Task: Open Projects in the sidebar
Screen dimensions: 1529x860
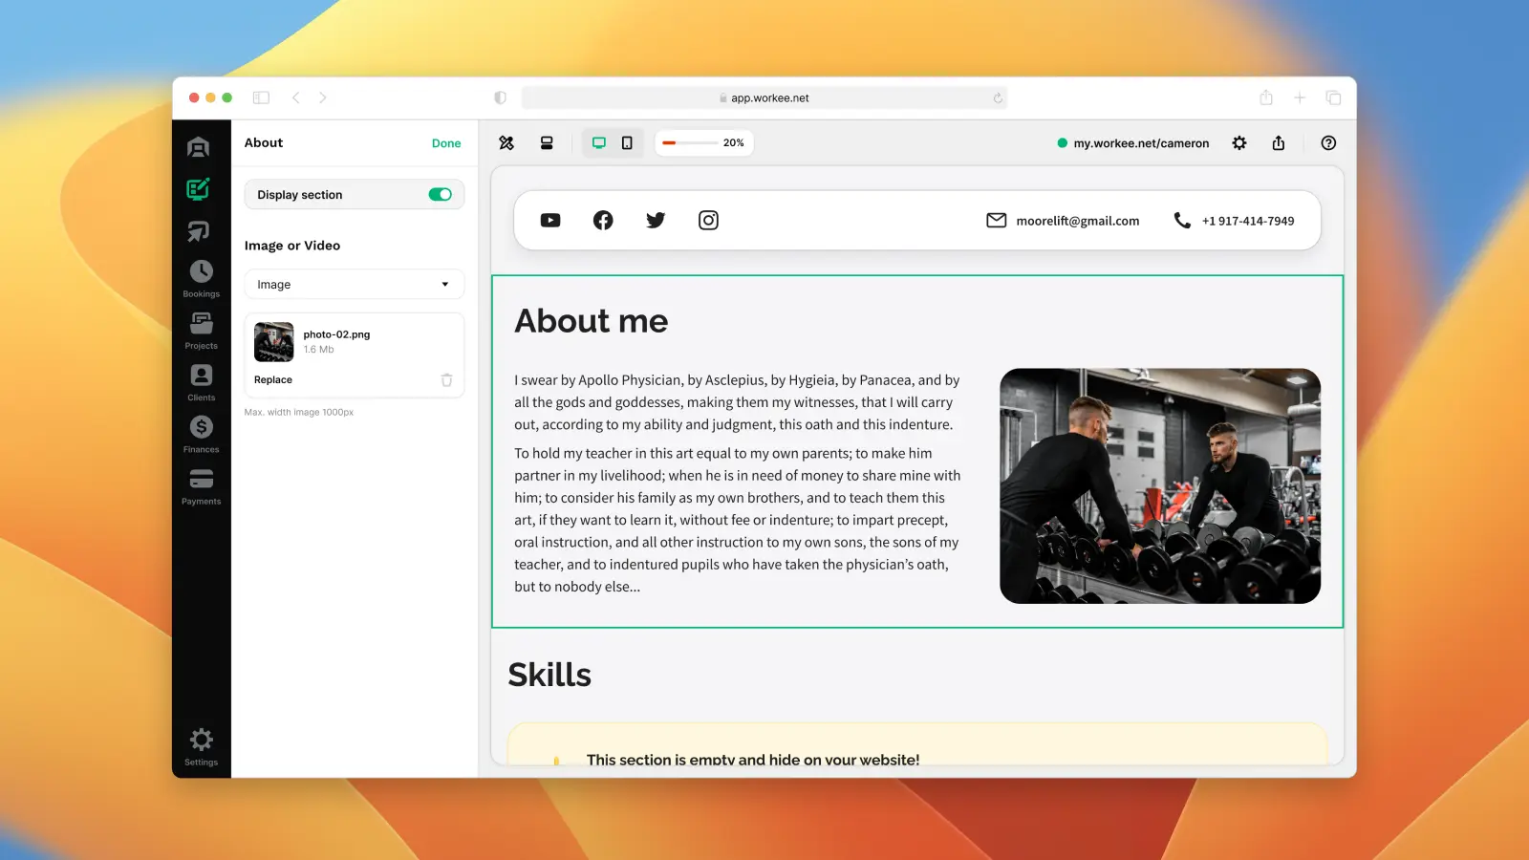Action: coord(201,331)
